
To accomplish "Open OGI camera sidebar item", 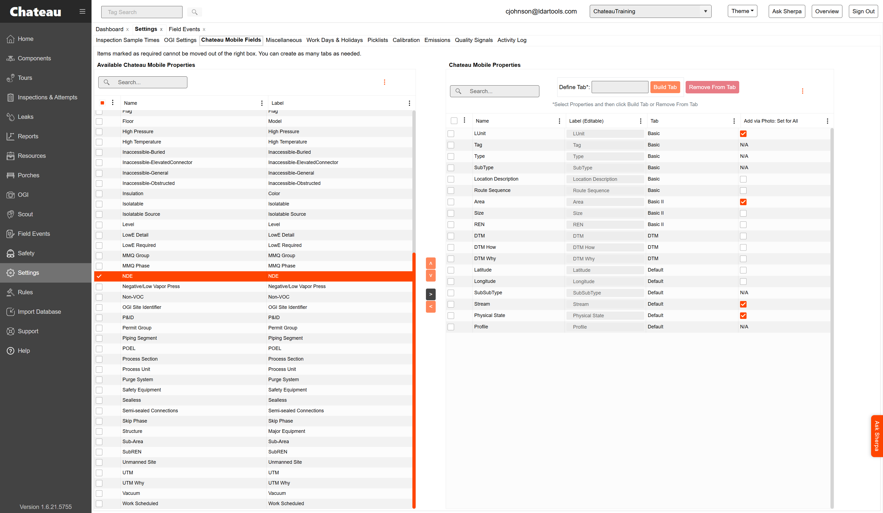I will (x=23, y=195).
